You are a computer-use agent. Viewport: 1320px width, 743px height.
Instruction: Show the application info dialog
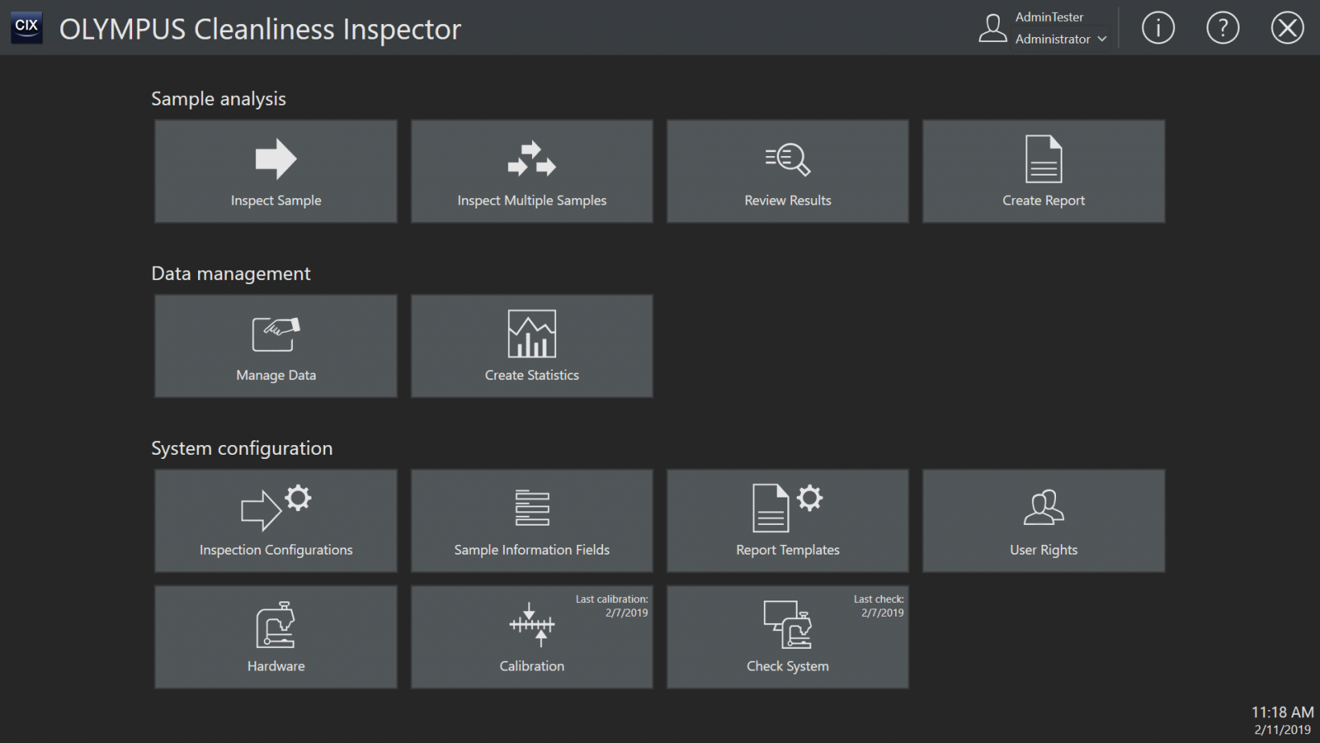coord(1157,28)
